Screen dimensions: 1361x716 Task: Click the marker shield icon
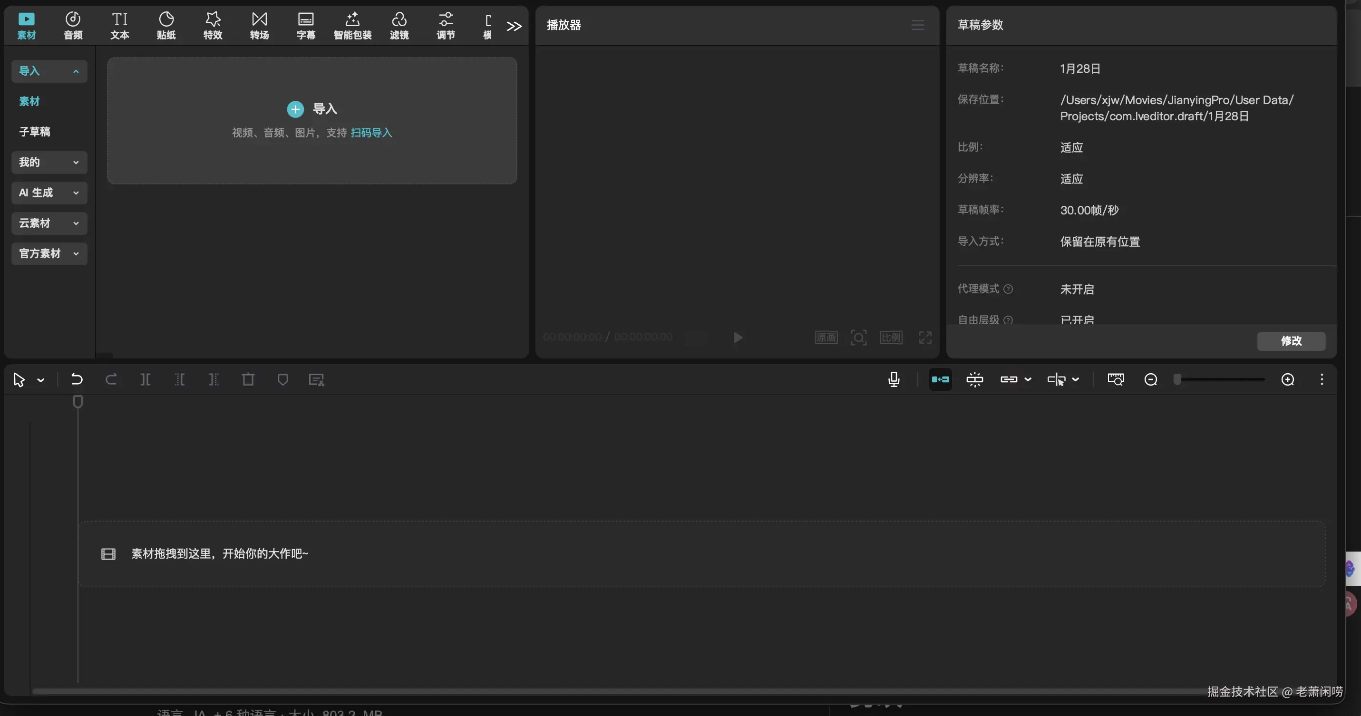coord(282,380)
